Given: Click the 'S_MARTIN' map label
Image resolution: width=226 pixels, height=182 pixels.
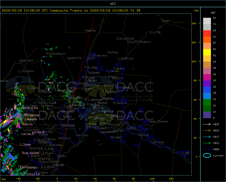Looking at the screenshot, I should tap(104, 111).
